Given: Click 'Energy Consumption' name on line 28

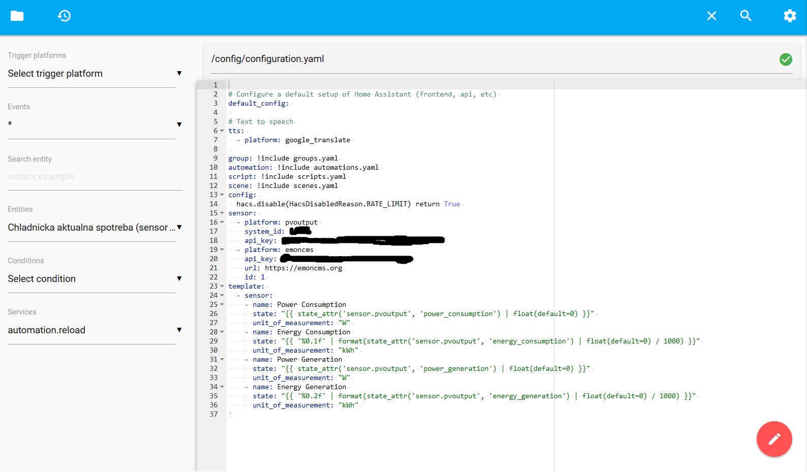Looking at the screenshot, I should point(314,332).
